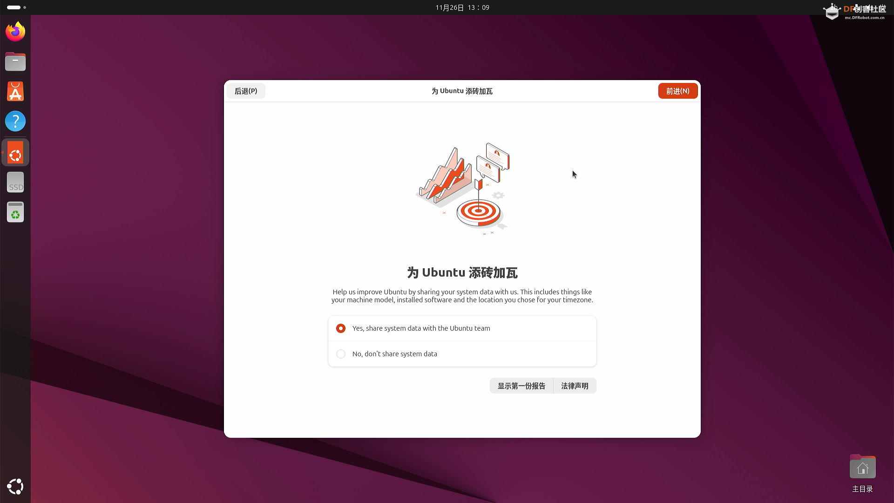Open the Files file manager in the dock
Image resolution: width=894 pixels, height=503 pixels.
click(15, 61)
